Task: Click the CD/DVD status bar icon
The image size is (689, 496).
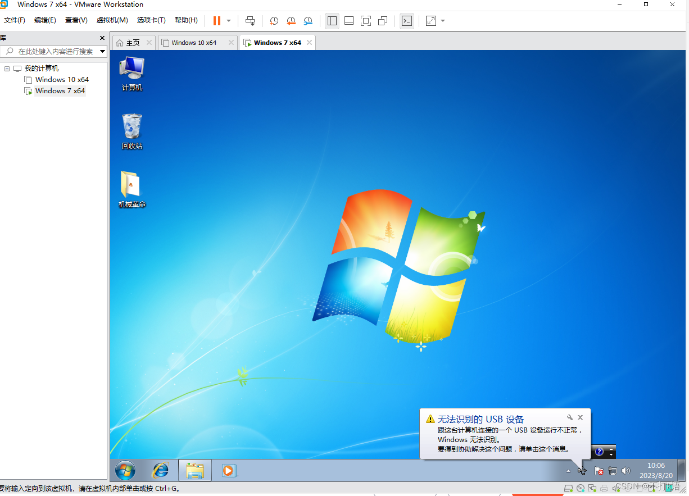Action: click(581, 488)
